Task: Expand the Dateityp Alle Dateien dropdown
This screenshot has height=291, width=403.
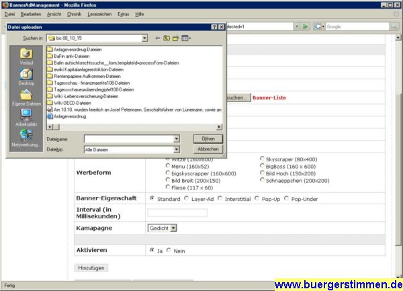Action: tap(176, 149)
